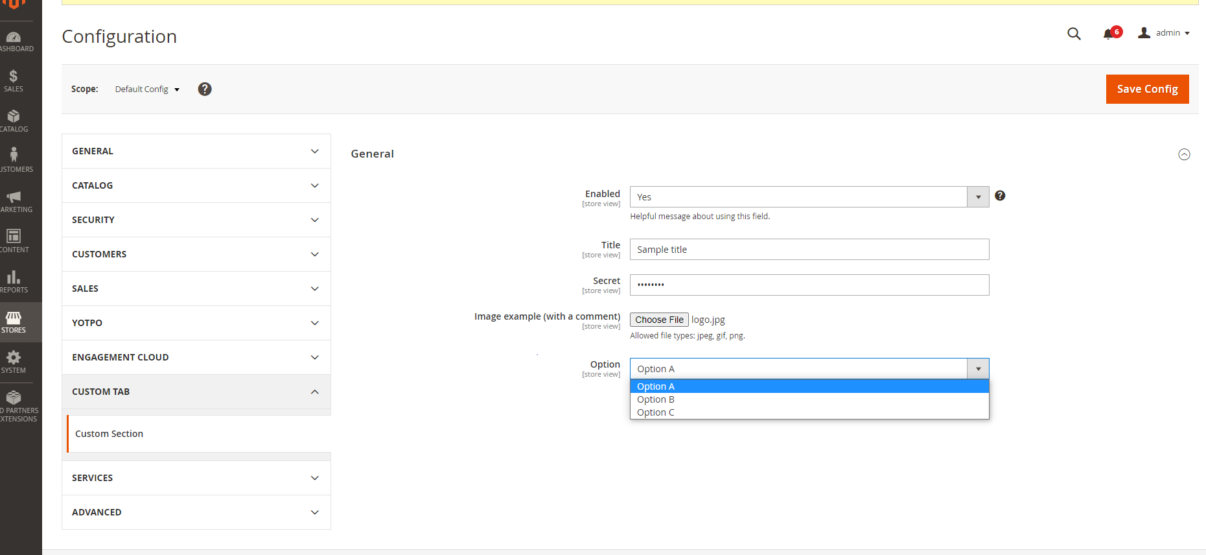This screenshot has height=555, width=1206.
Task: Collapse the General section circle arrow
Action: coord(1184,154)
